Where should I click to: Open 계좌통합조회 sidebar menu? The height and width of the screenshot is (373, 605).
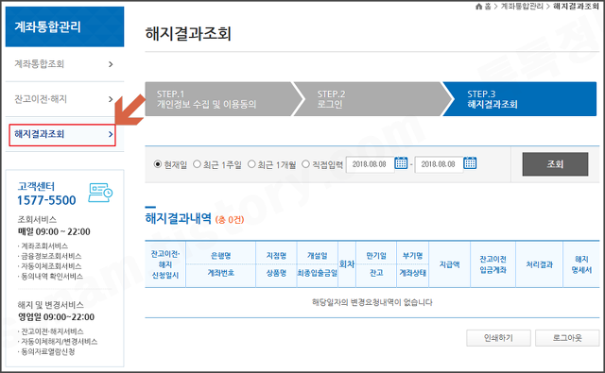pyautogui.click(x=64, y=64)
